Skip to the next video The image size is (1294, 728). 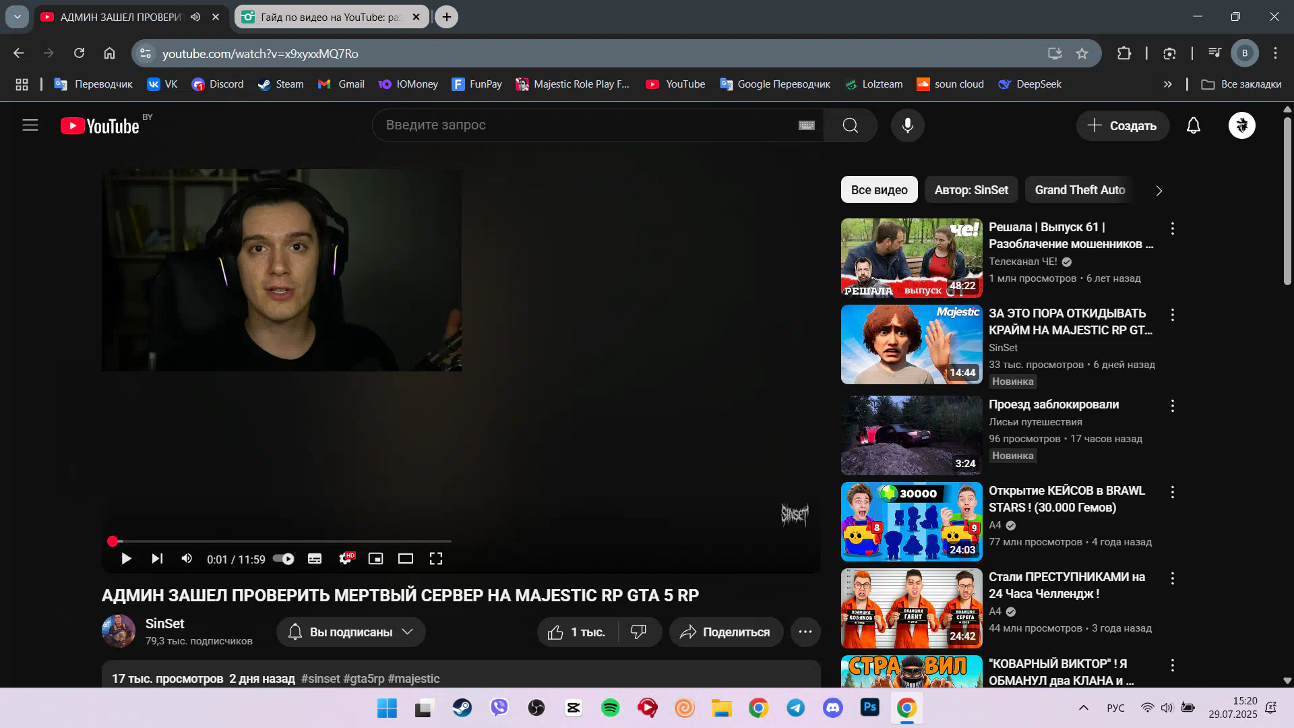(x=157, y=559)
